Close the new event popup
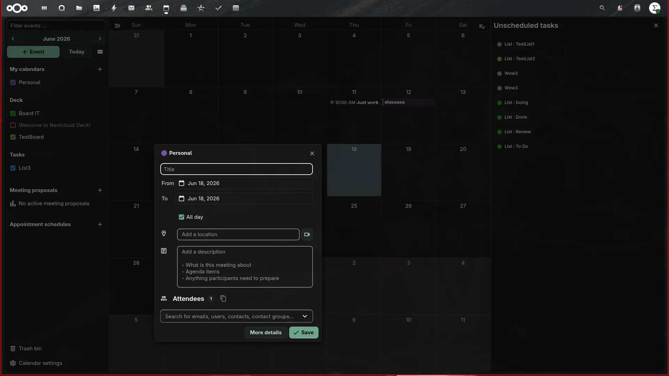Screen dimensions: 669x376 click(312, 153)
